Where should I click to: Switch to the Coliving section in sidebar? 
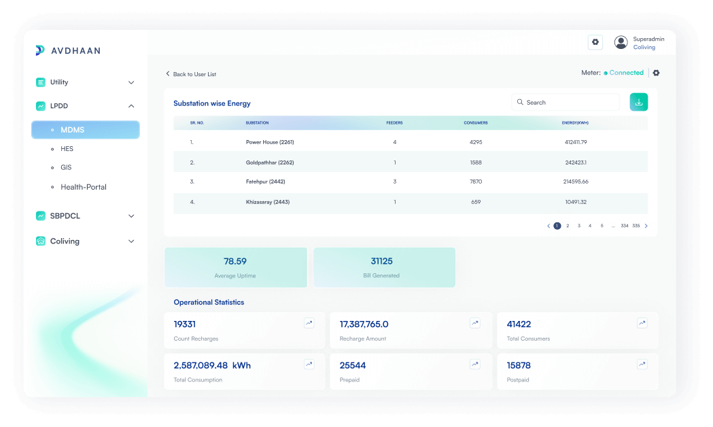coord(66,241)
